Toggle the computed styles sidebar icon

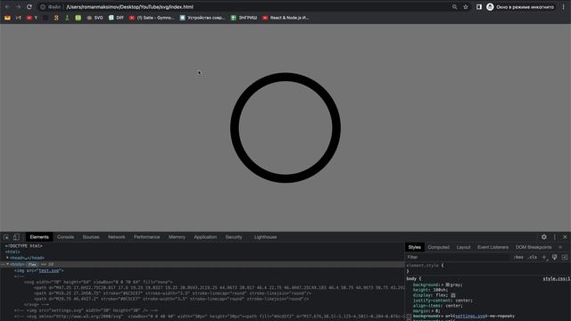565,258
